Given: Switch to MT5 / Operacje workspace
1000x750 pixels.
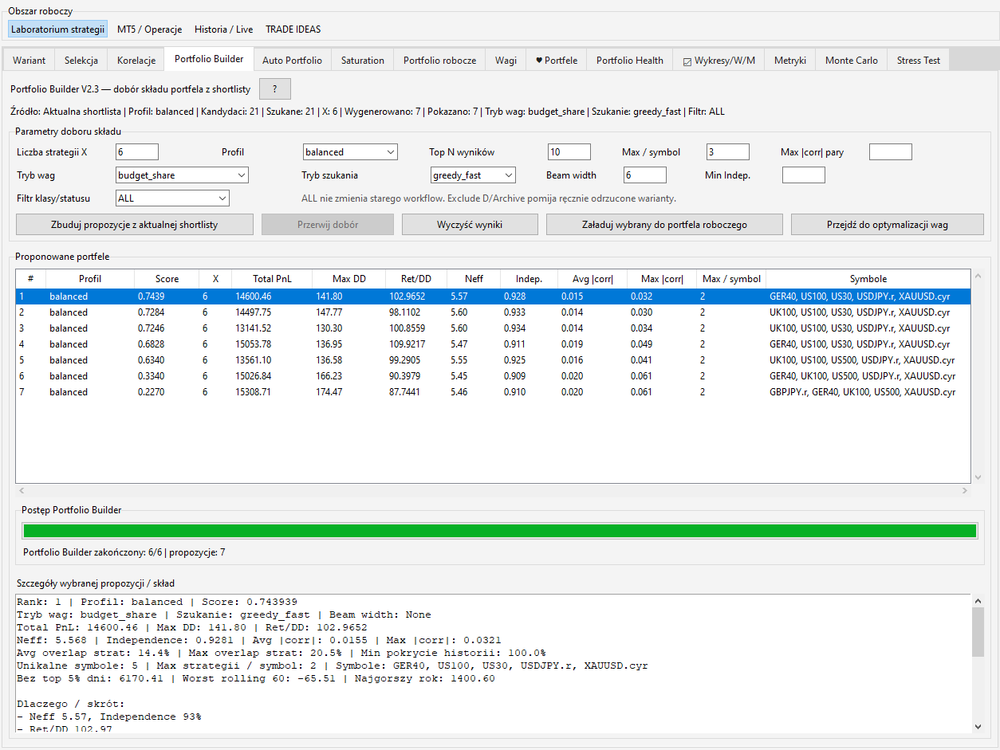Looking at the screenshot, I should point(150,29).
